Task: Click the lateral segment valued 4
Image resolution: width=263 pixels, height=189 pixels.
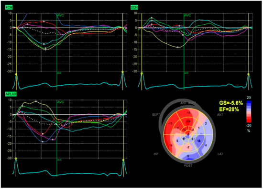Action: click(x=206, y=145)
